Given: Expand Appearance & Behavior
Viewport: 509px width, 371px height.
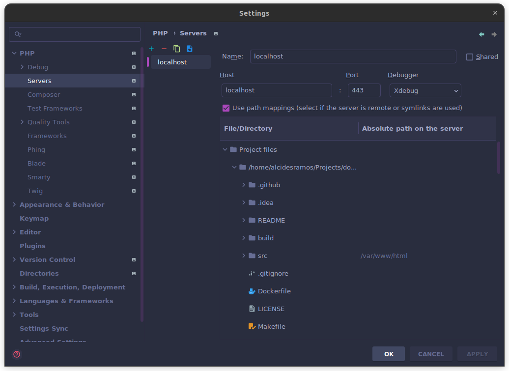Looking at the screenshot, I should [14, 204].
